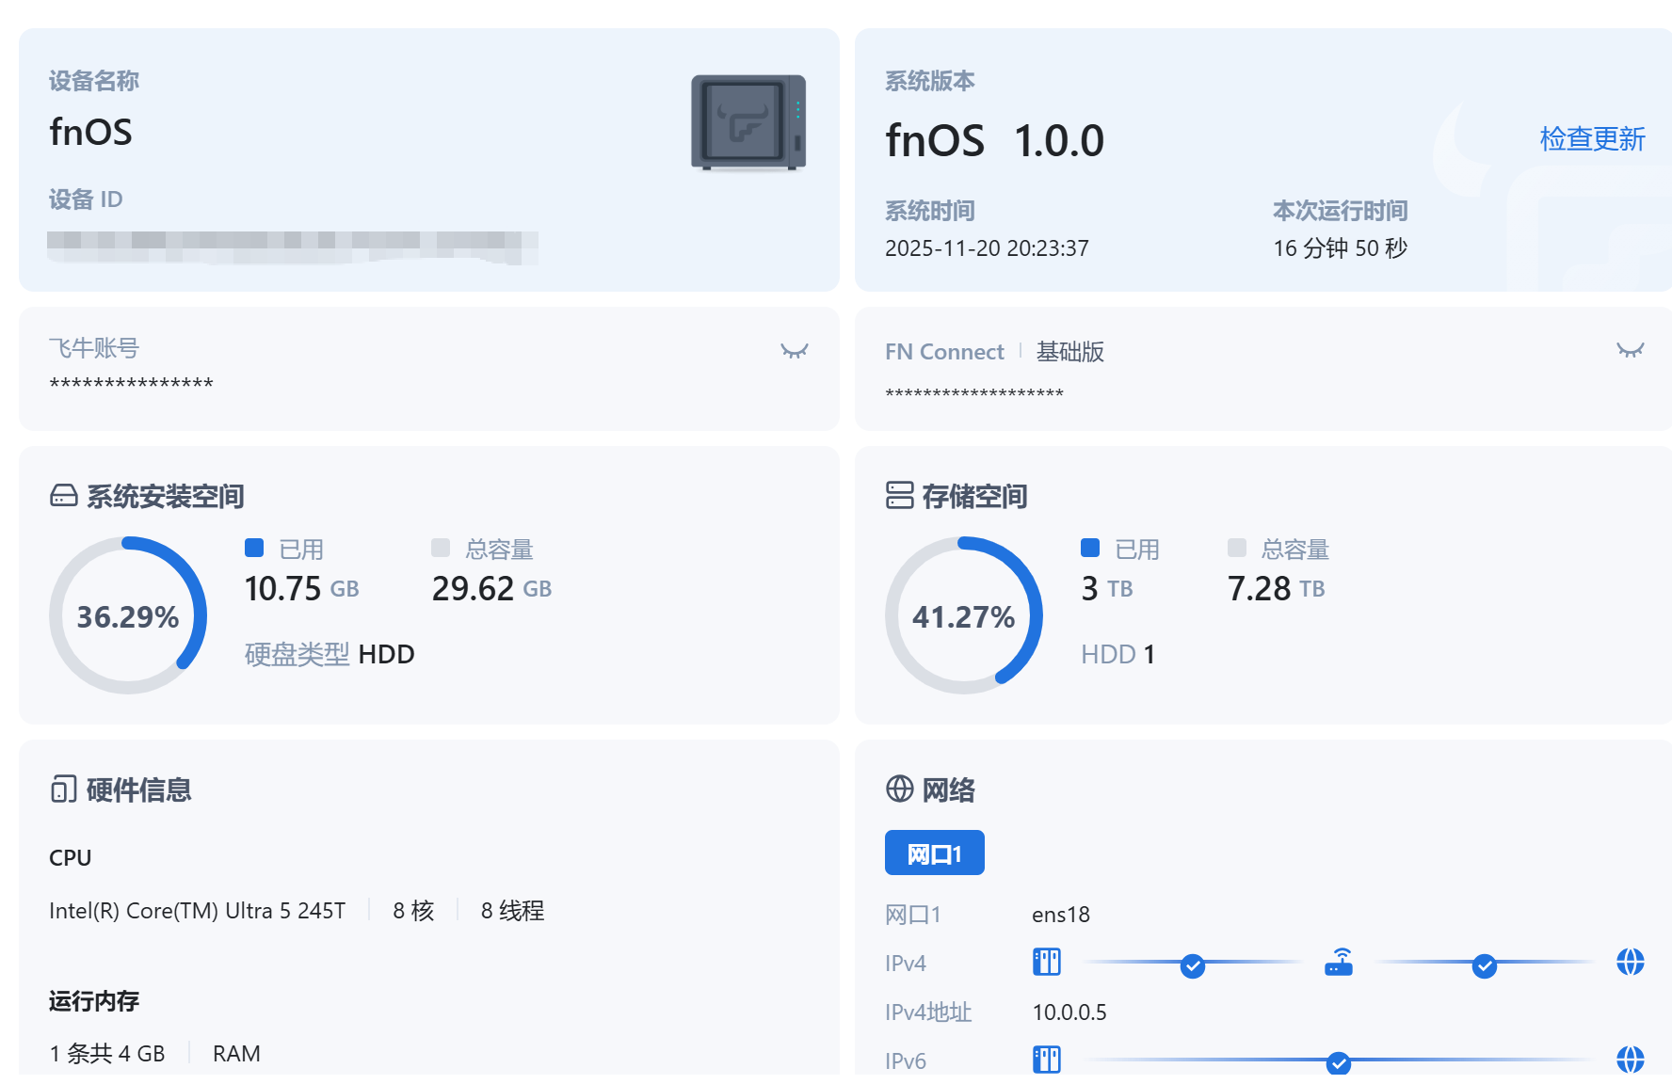The image size is (1672, 1084).
Task: Click the checkmark between router and internet globe
Action: pyautogui.click(x=1485, y=965)
